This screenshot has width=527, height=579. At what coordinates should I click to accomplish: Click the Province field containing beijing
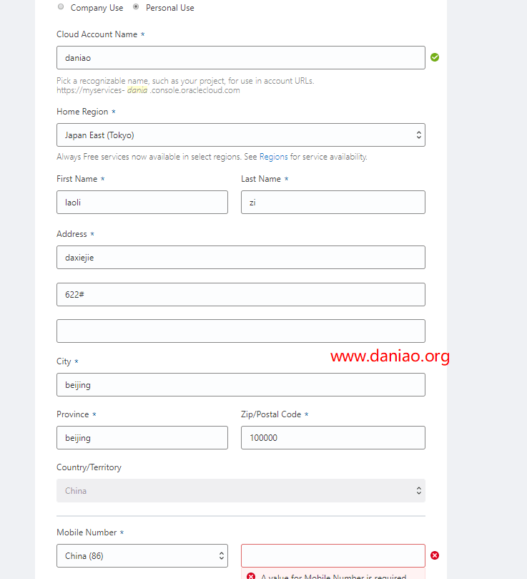pyautogui.click(x=142, y=437)
